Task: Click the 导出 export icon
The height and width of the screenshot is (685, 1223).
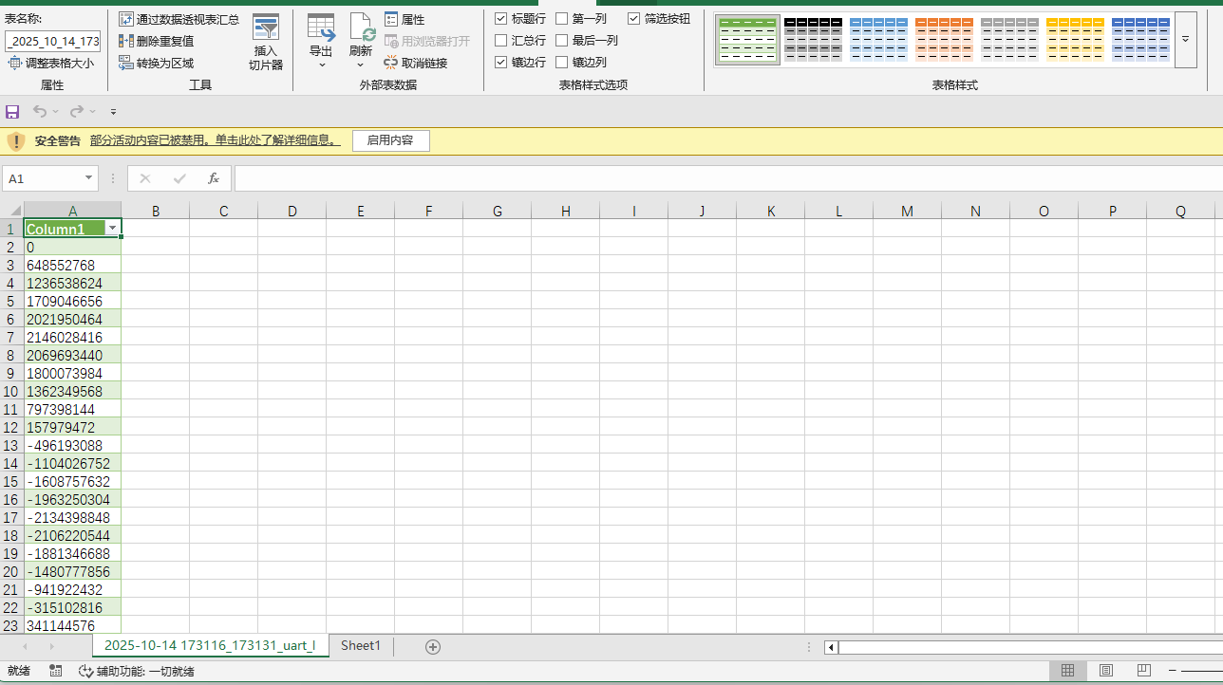Action: coord(321,28)
